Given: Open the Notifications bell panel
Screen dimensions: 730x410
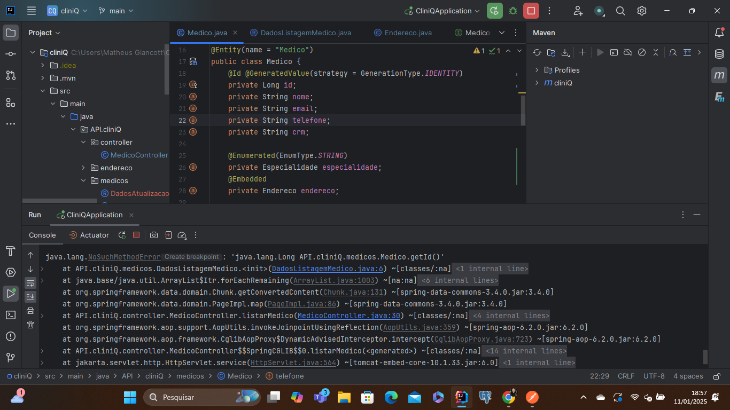Looking at the screenshot, I should (x=719, y=33).
